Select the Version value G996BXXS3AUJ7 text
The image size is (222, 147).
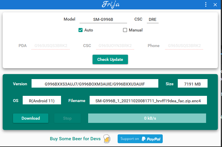pyautogui.click(x=95, y=84)
